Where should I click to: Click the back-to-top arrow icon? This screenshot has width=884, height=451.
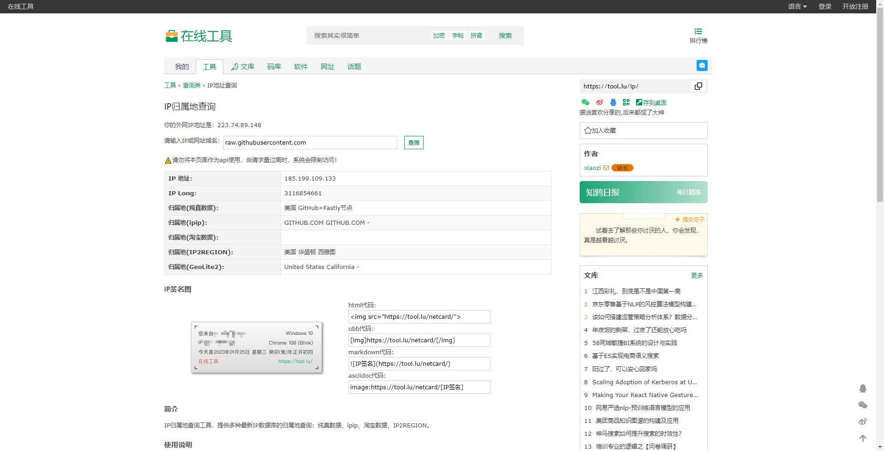tap(863, 438)
